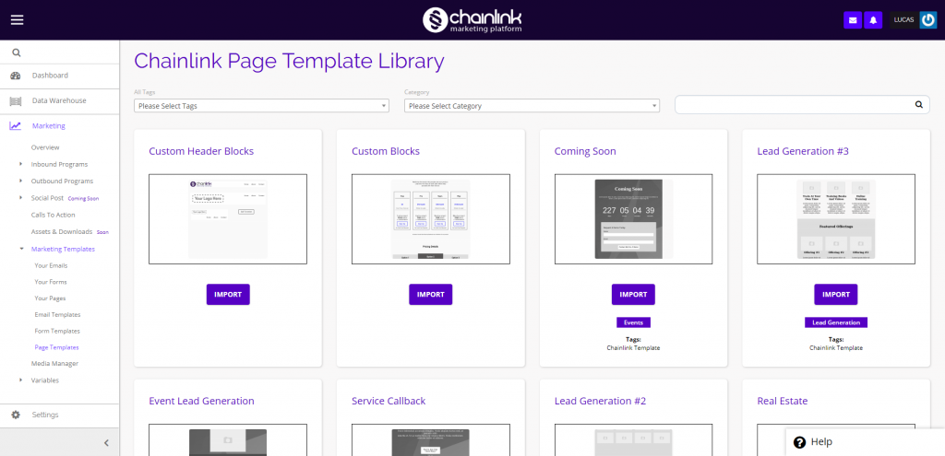Open Calls To Action menu item

pos(53,215)
